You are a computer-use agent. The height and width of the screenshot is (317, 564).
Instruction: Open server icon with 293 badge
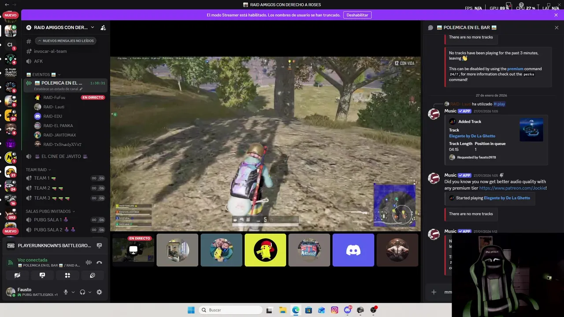11,213
